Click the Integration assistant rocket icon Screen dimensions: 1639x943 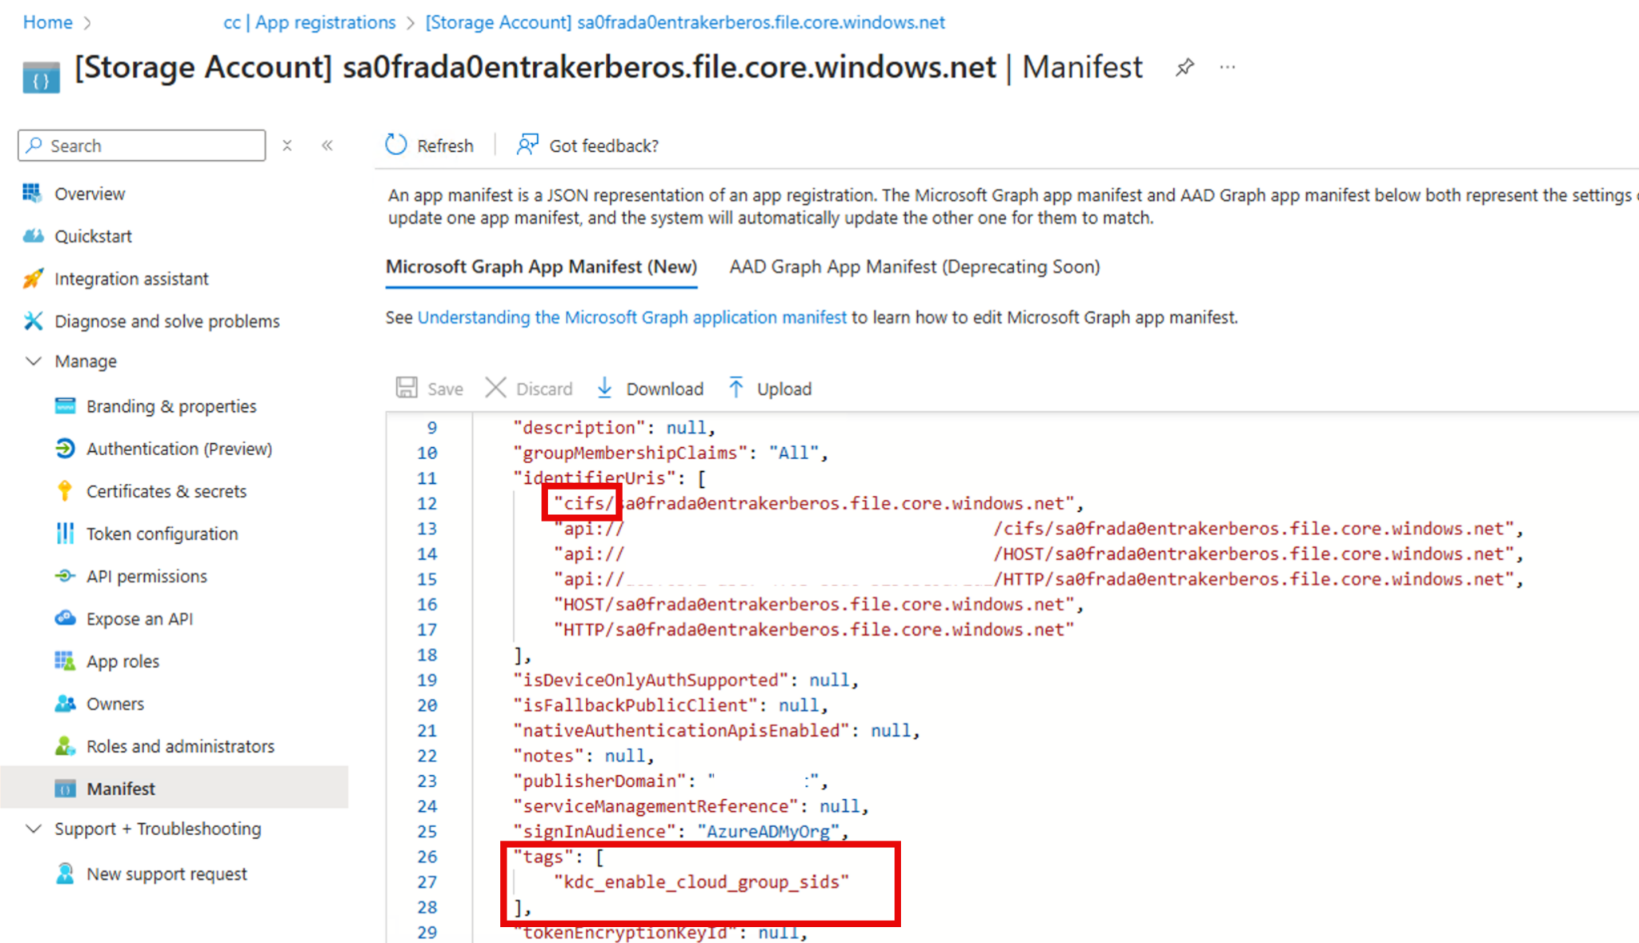(33, 278)
